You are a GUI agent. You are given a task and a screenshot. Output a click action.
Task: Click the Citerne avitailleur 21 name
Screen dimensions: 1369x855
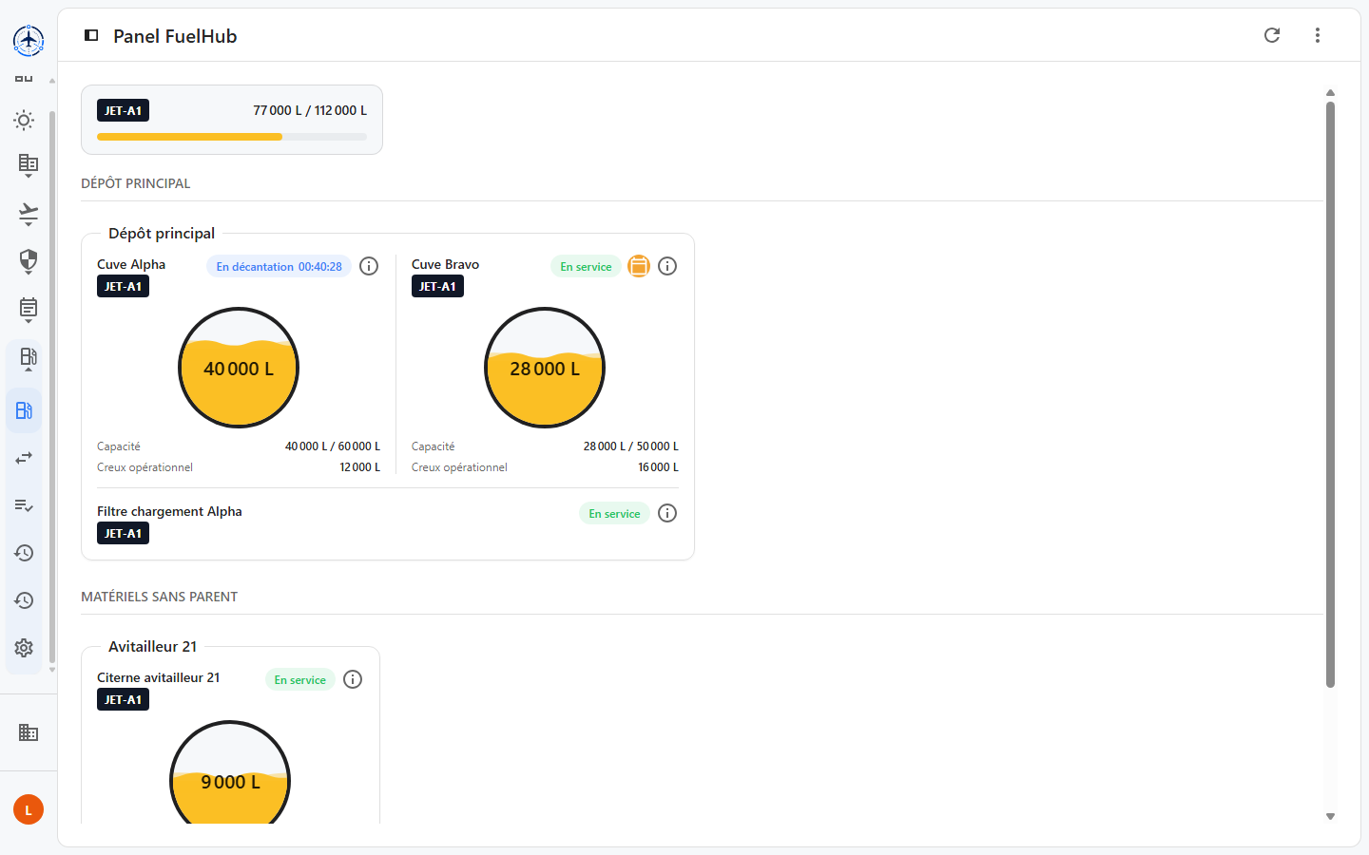pos(158,677)
